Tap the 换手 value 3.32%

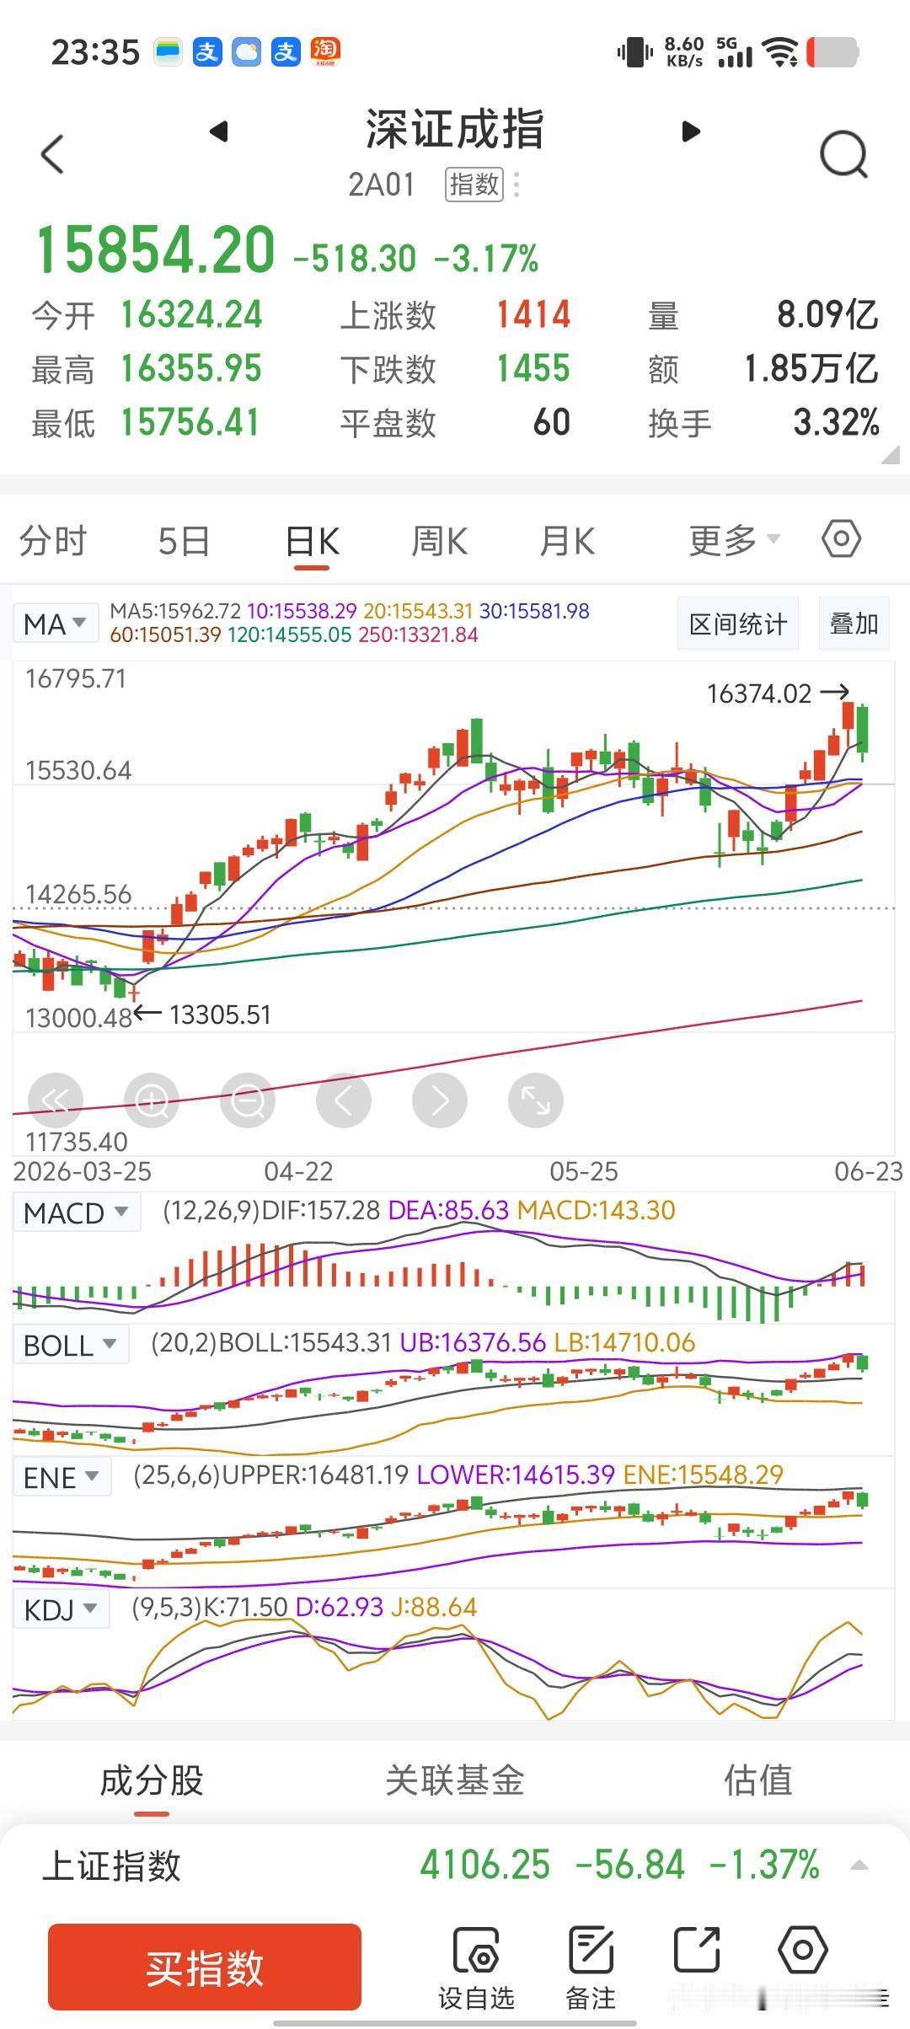point(837,422)
